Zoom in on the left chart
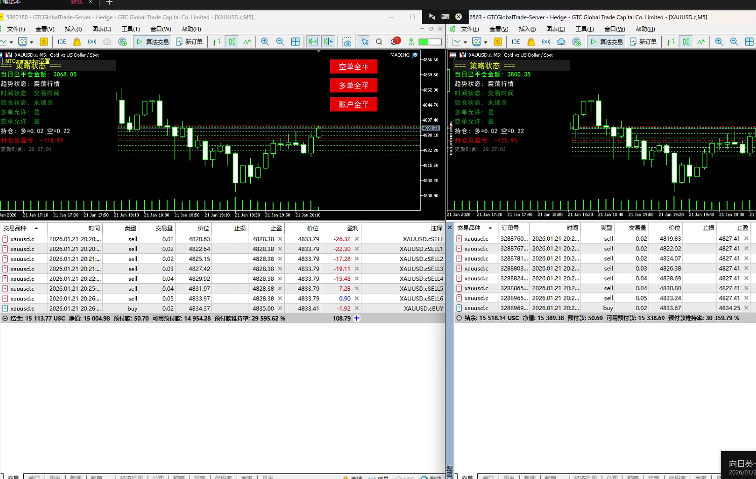The image size is (756, 479). (265, 42)
